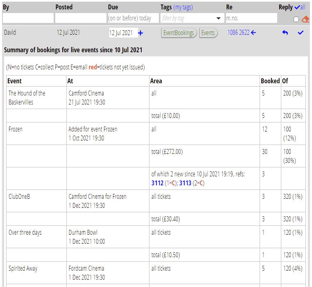Click the blue plus next to due date
This screenshot has width=312, height=287.
click(x=140, y=33)
